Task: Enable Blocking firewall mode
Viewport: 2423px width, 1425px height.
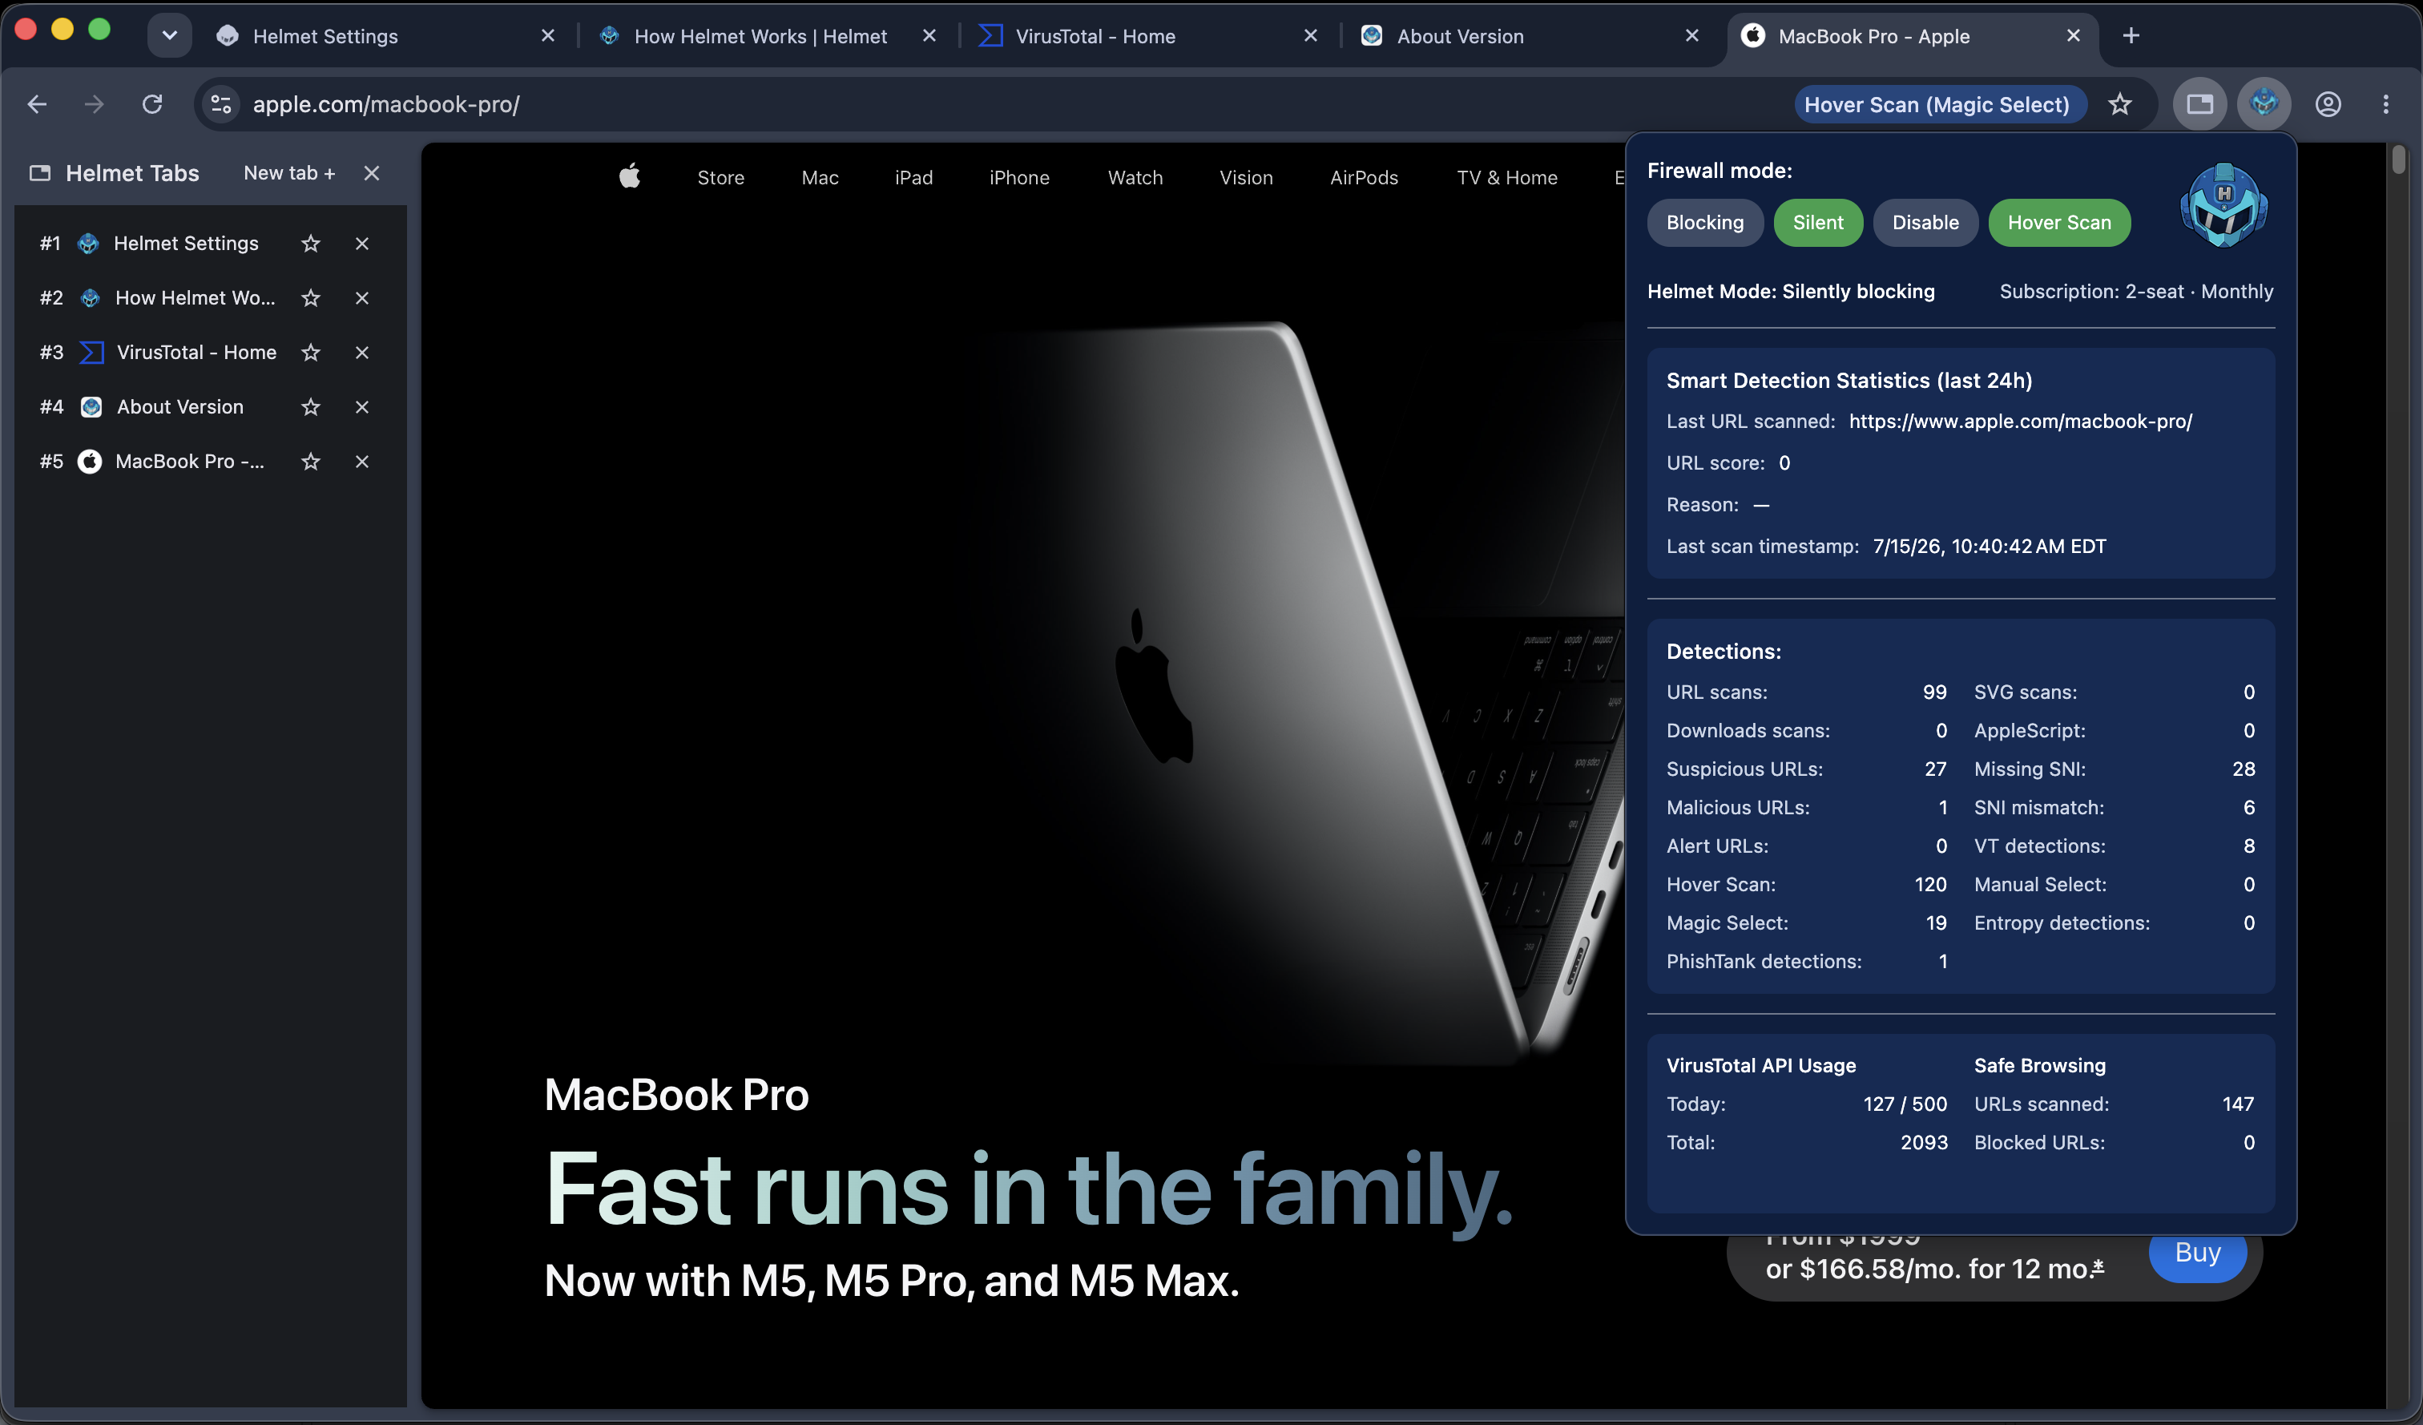Action: click(1705, 223)
